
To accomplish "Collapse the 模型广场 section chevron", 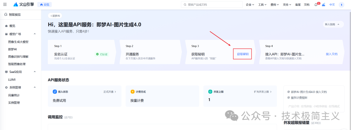I will point(35,34).
